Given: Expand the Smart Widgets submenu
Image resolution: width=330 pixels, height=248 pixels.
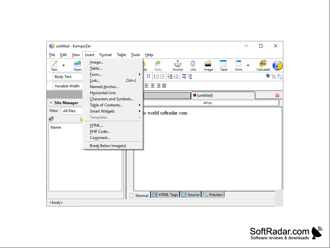Looking at the screenshot, I should coord(113,111).
